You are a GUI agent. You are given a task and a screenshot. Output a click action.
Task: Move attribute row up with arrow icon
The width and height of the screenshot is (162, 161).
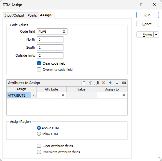110,83
